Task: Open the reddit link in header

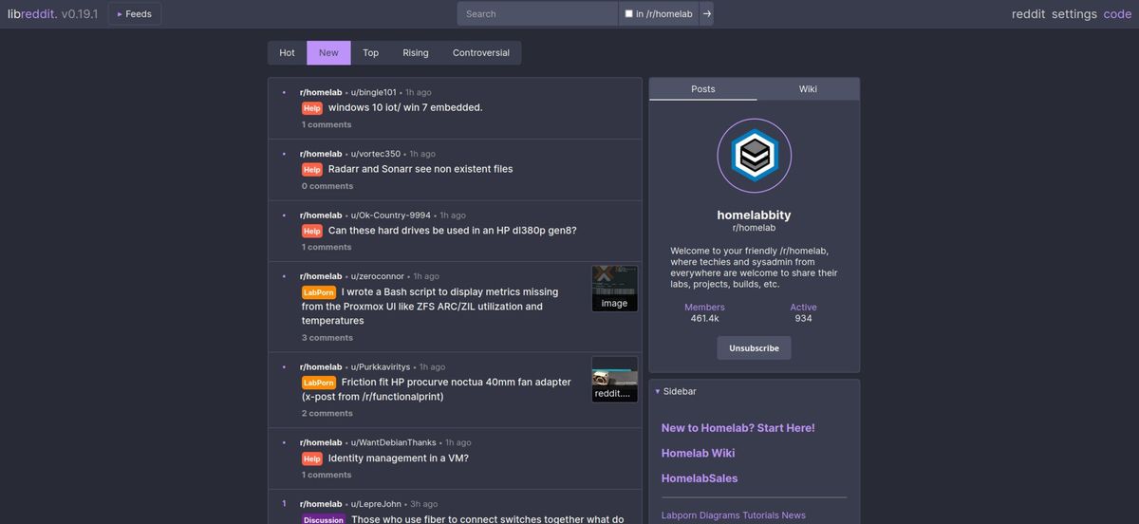Action: tap(1028, 14)
